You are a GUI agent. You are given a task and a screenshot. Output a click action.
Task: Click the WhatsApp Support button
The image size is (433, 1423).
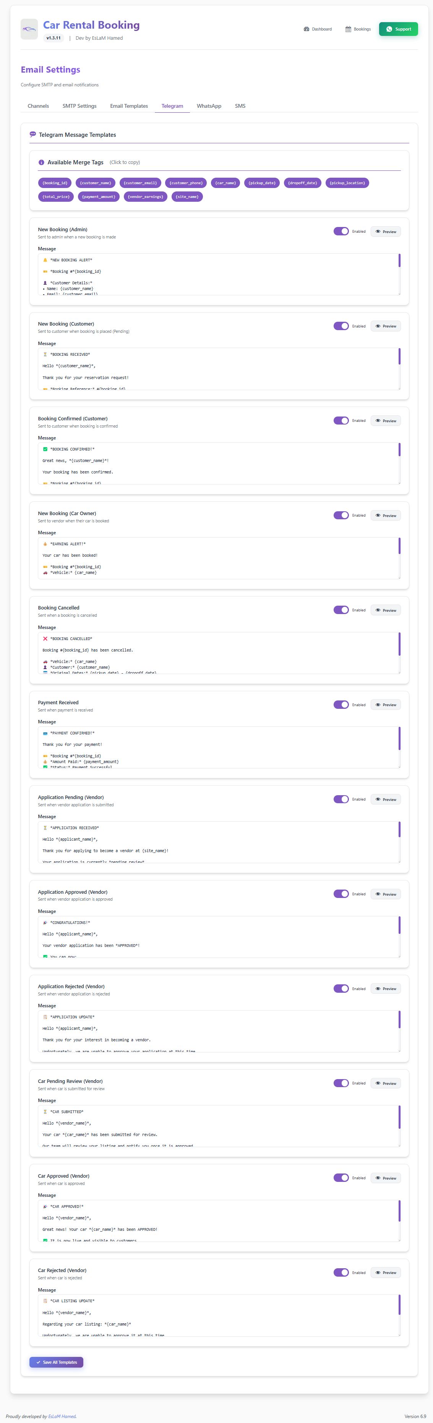pos(398,29)
